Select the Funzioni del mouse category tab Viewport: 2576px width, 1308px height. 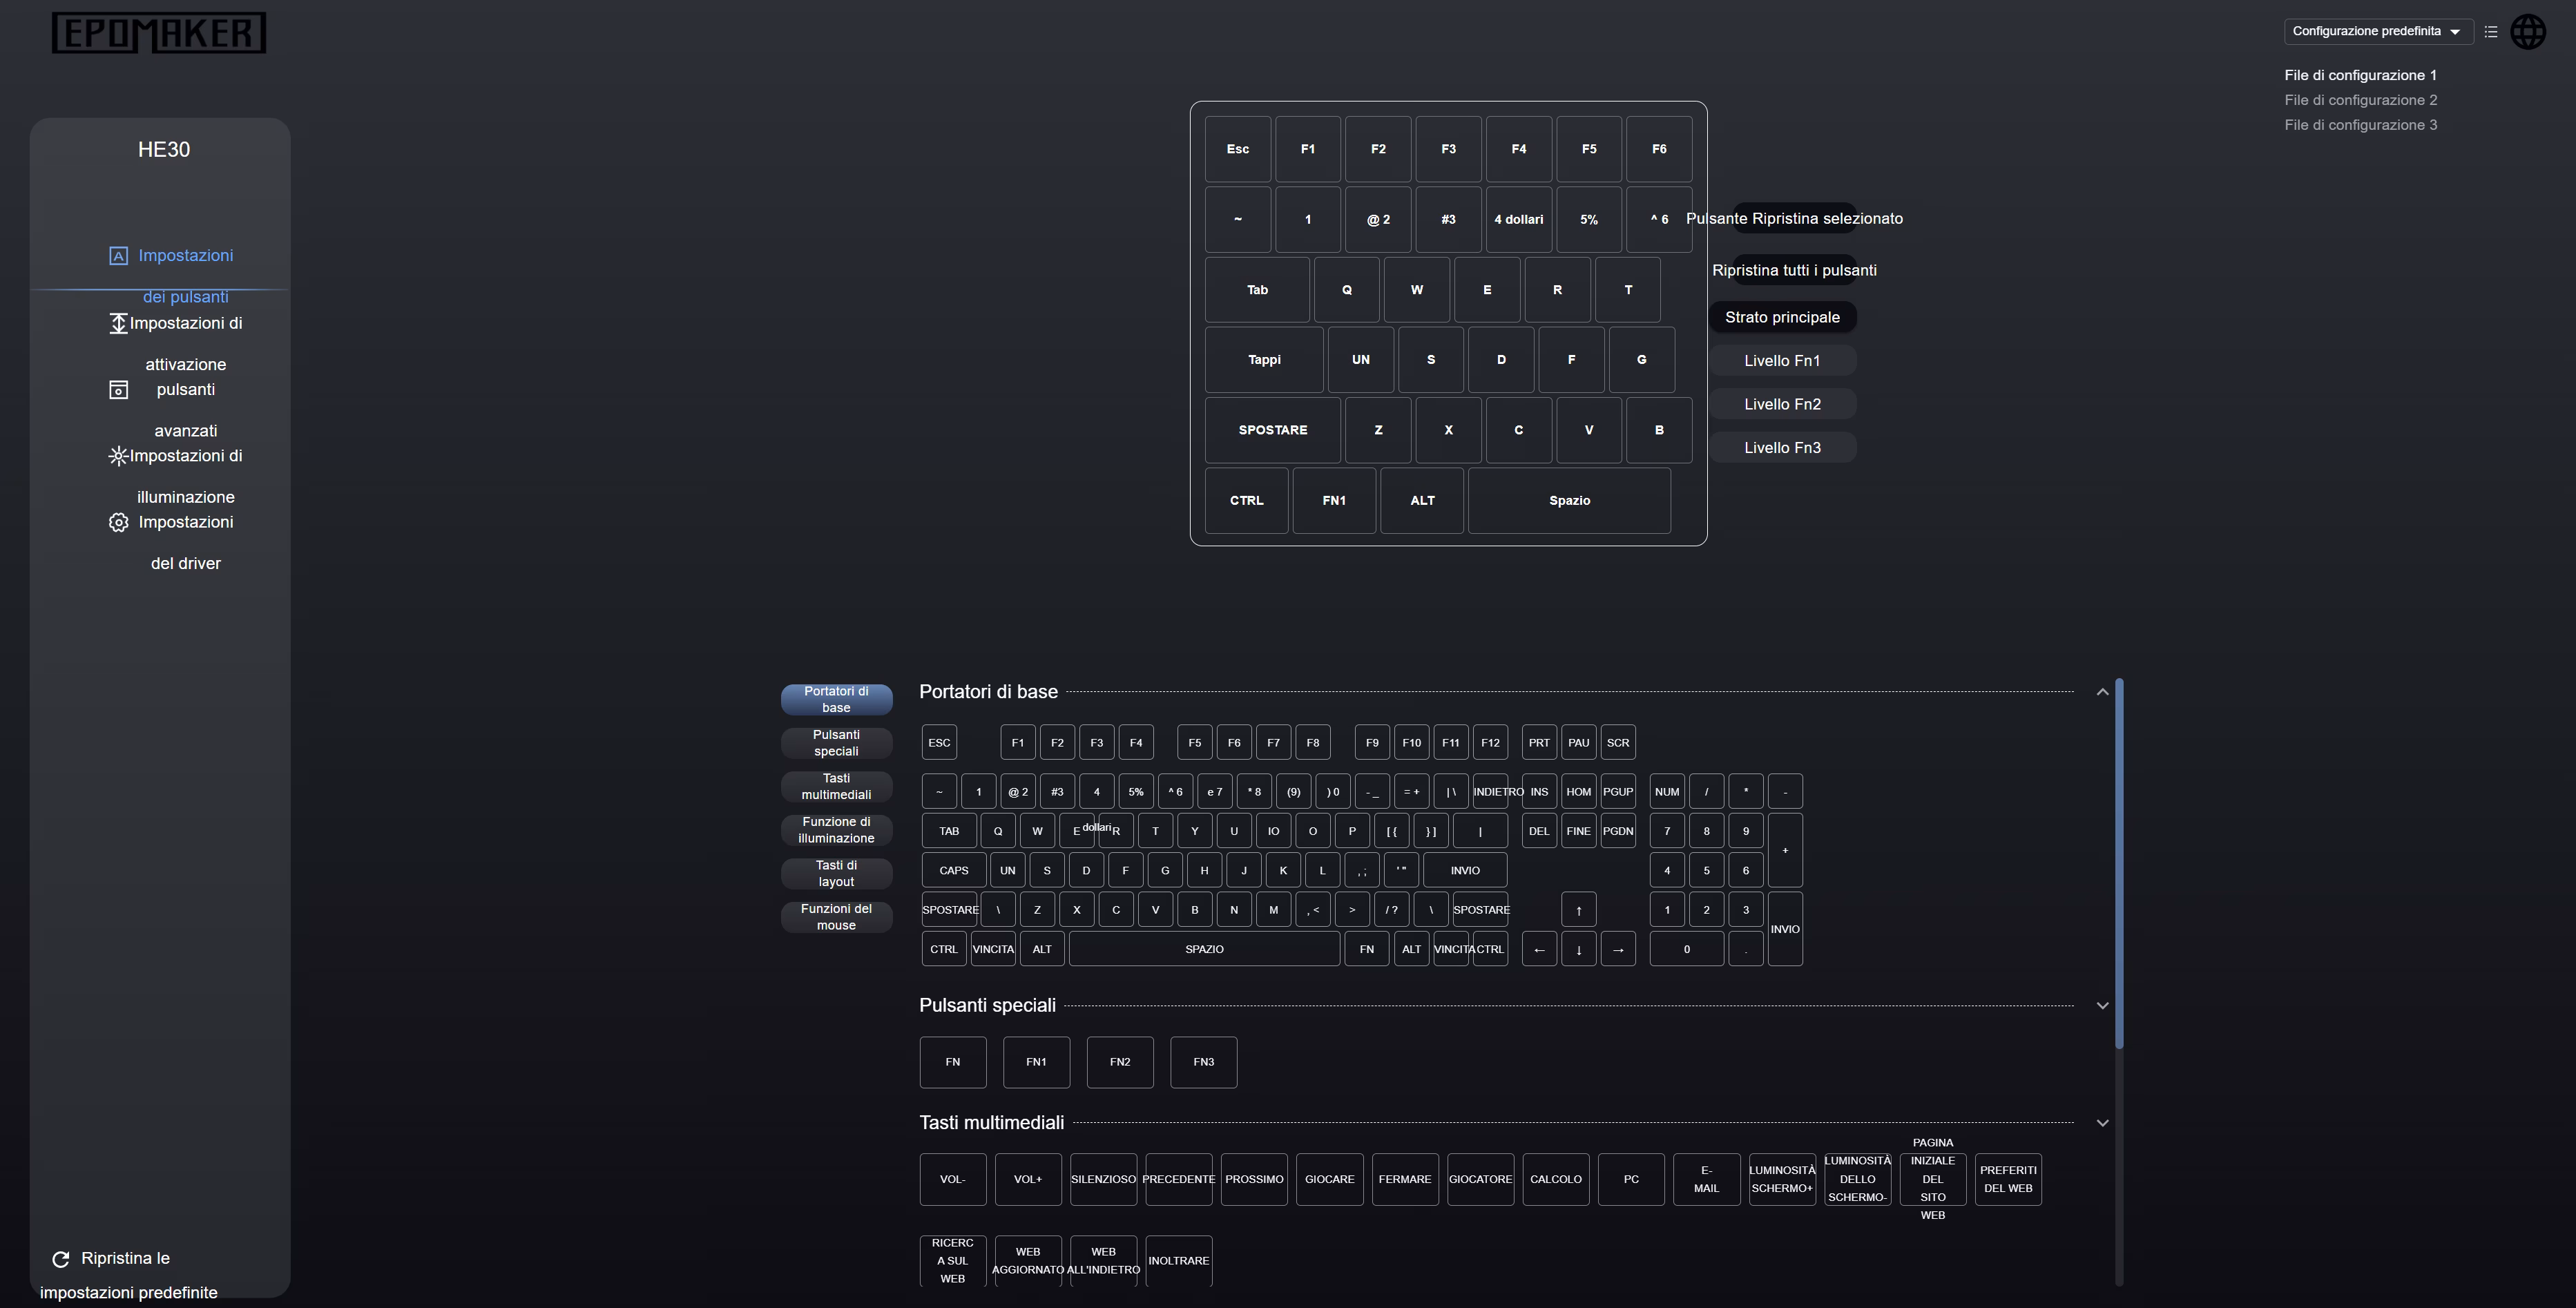[836, 917]
